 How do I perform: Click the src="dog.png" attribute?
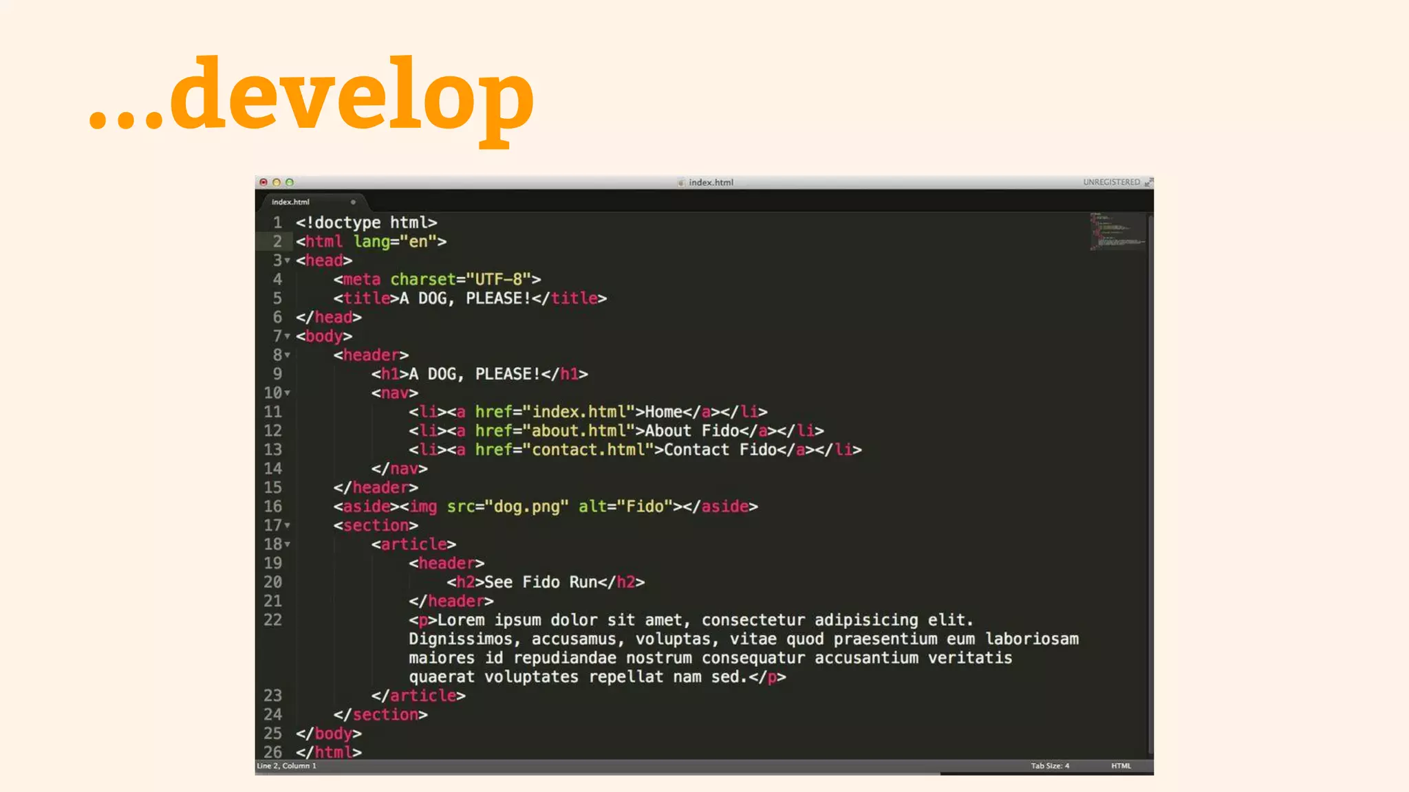pos(508,507)
